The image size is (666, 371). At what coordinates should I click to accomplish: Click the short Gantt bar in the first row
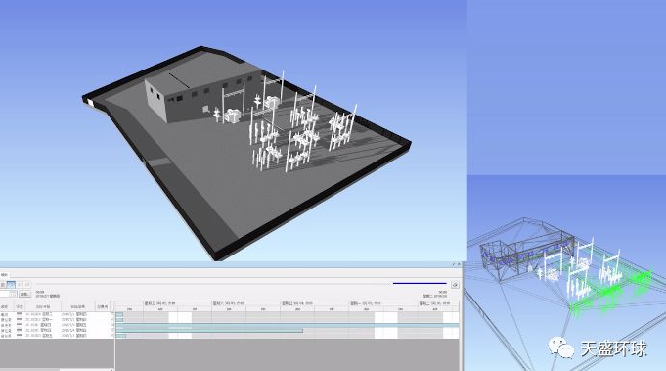pyautogui.click(x=119, y=315)
